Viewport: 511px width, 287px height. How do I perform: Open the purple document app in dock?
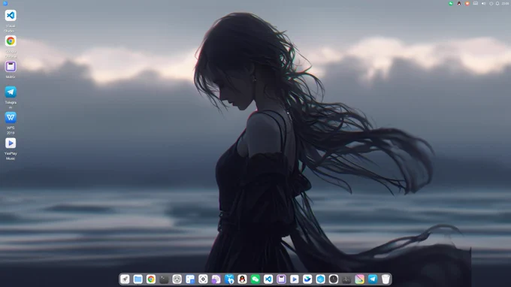216,279
